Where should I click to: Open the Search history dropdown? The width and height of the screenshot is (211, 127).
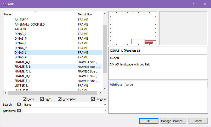[x=105, y=105]
